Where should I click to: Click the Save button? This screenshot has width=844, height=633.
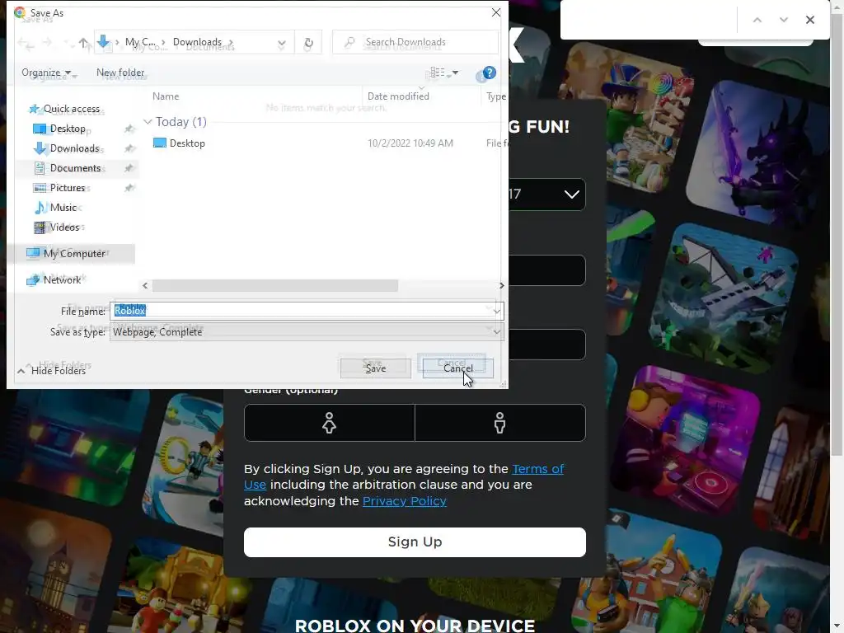coord(376,368)
